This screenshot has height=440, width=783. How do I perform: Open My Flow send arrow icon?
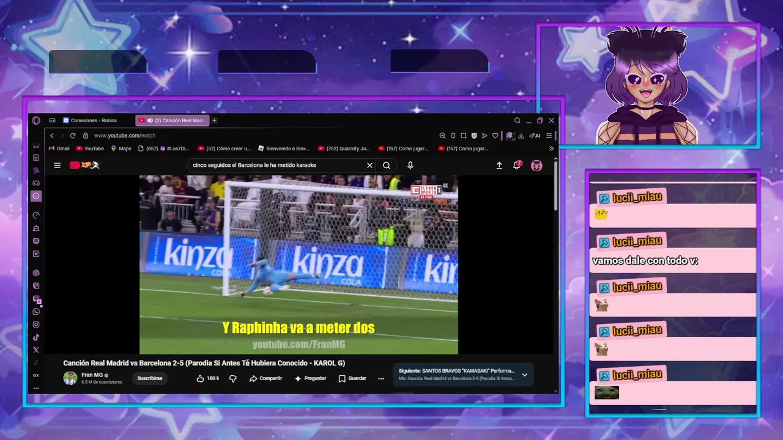pos(484,136)
